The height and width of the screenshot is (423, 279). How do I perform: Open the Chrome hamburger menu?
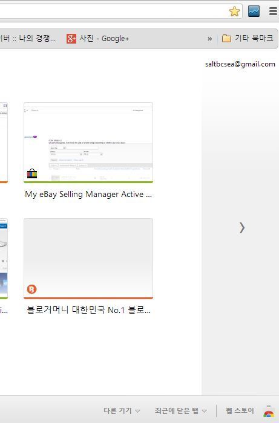274,11
